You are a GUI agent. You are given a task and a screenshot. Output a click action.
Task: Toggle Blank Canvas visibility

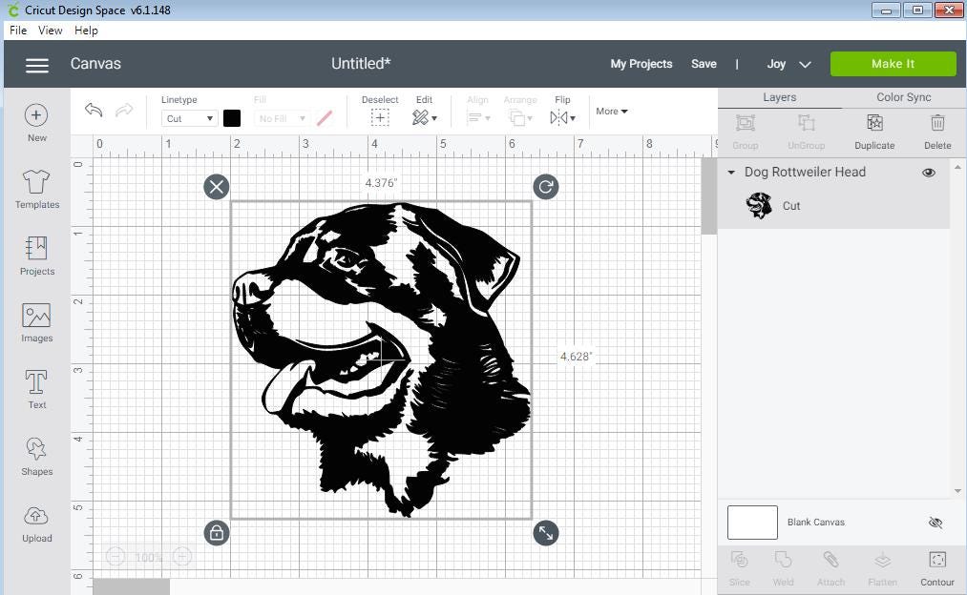(935, 523)
